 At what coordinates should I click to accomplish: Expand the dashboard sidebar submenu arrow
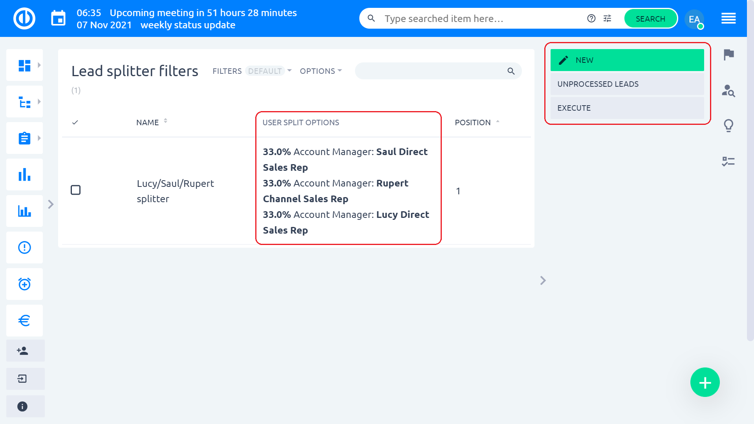click(x=39, y=65)
